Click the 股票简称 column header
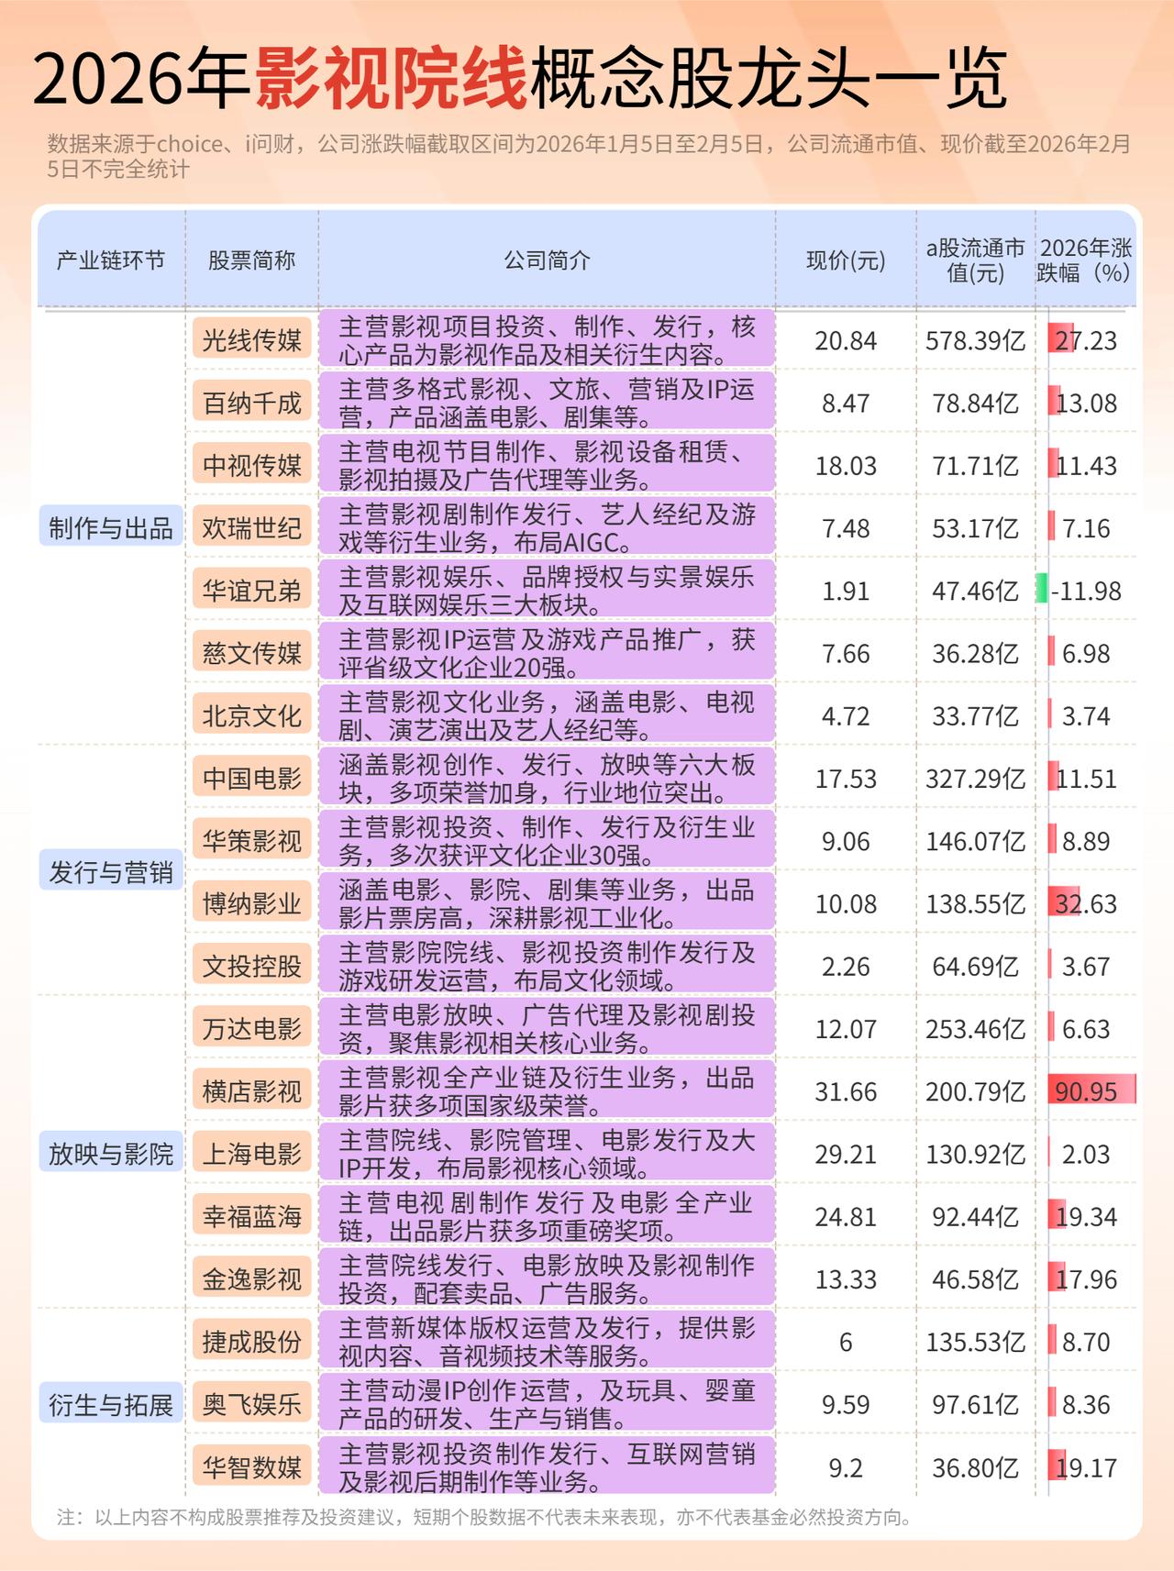Image resolution: width=1174 pixels, height=1571 pixels. click(x=252, y=260)
